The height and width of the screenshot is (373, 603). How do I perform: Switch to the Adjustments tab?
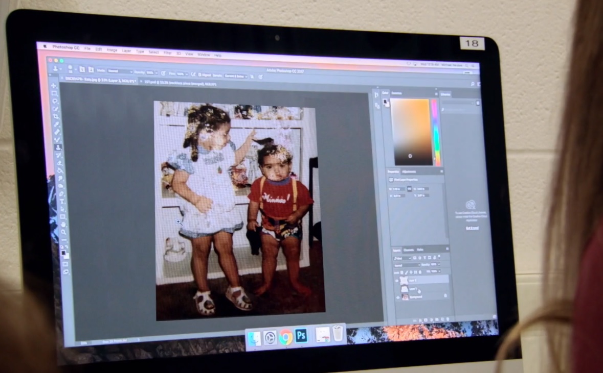click(409, 172)
